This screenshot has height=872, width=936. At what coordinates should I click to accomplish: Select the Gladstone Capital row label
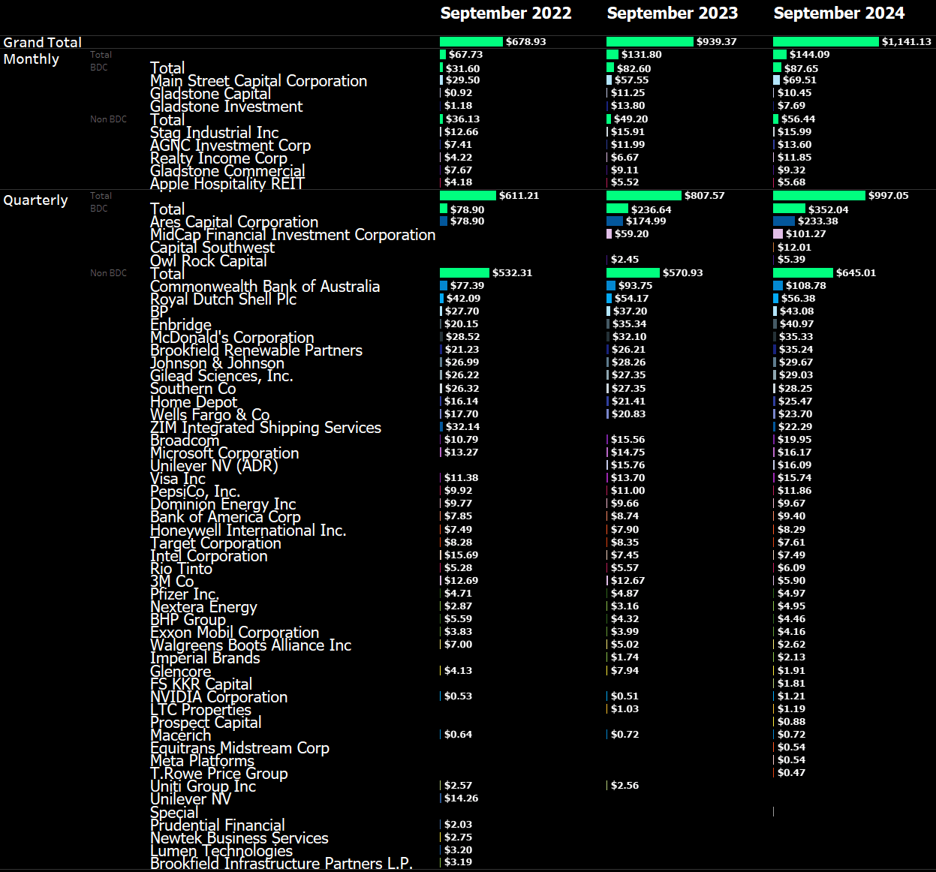coord(210,93)
